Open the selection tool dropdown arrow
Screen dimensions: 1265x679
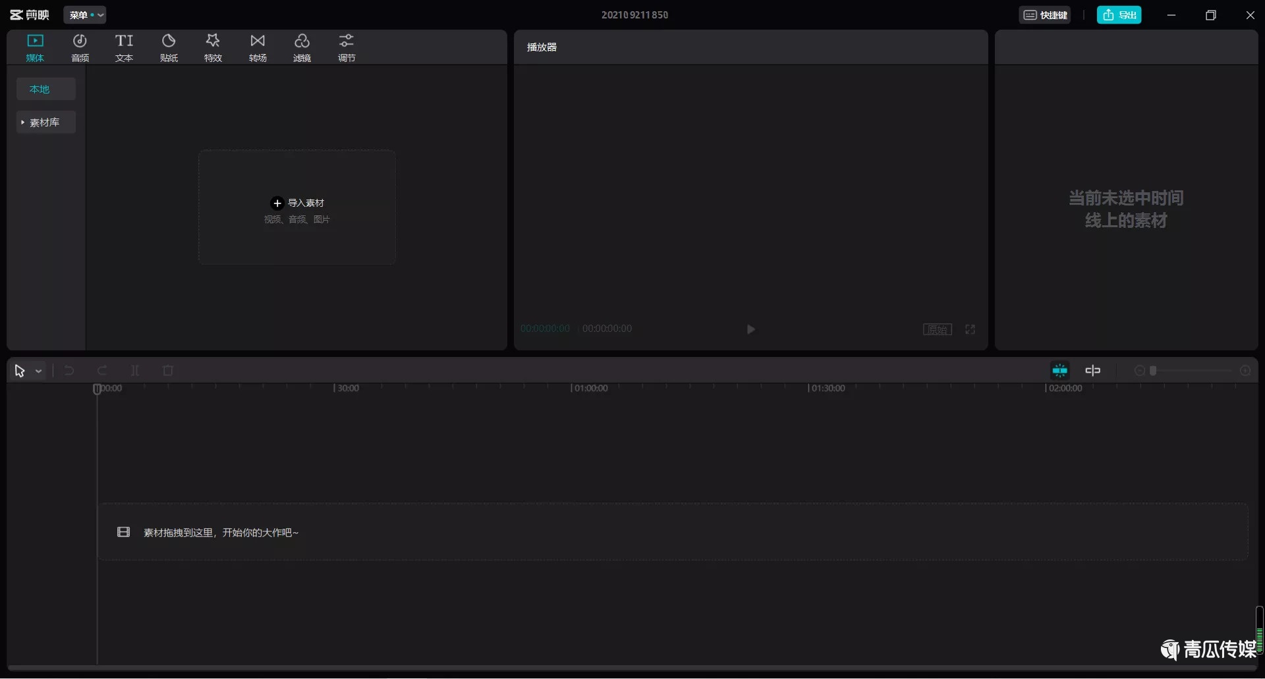point(39,371)
